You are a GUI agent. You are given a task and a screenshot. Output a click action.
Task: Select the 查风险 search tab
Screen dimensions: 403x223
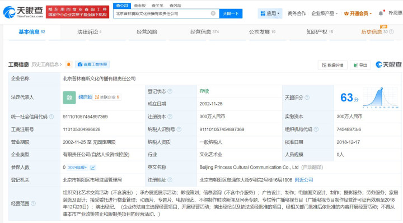point(175,6)
